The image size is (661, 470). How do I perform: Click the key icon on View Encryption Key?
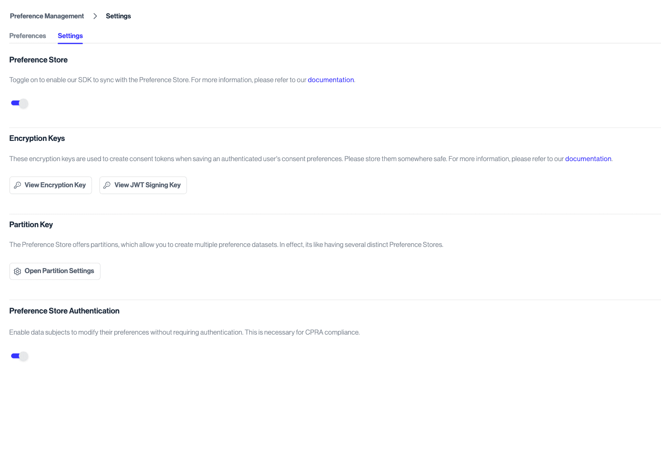[x=17, y=185]
